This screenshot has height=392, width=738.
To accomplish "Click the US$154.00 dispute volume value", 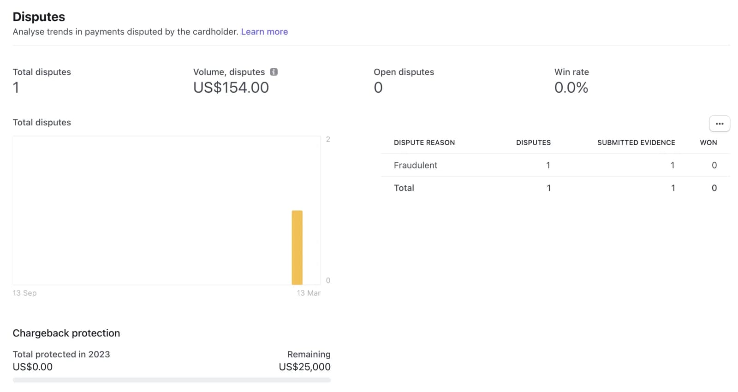I will coord(231,88).
